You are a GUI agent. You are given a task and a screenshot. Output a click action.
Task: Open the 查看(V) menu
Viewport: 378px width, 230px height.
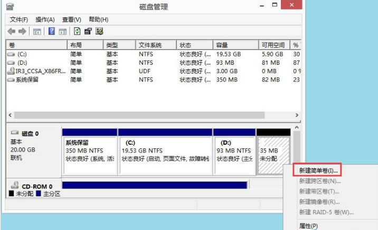coord(72,19)
